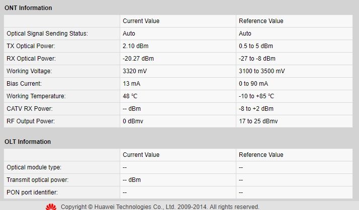
Task: Click the OLT table Current Value column header
Action: point(141,155)
